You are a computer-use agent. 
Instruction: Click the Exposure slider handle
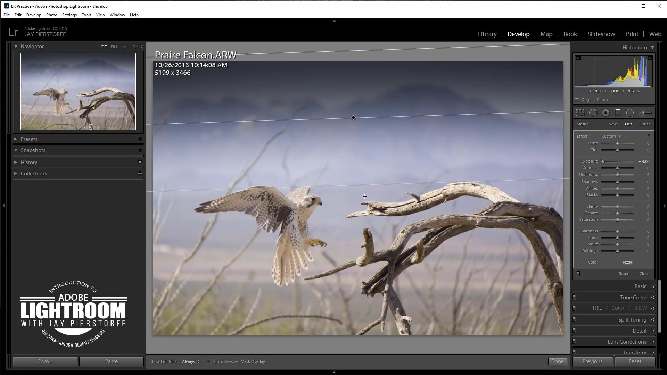(x=603, y=161)
